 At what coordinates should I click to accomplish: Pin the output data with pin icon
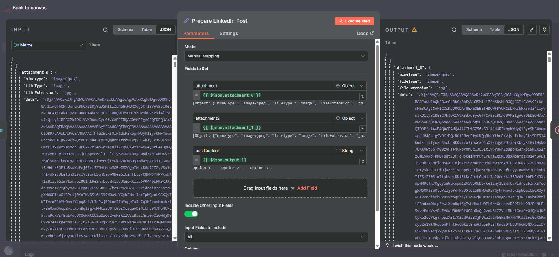(x=544, y=30)
